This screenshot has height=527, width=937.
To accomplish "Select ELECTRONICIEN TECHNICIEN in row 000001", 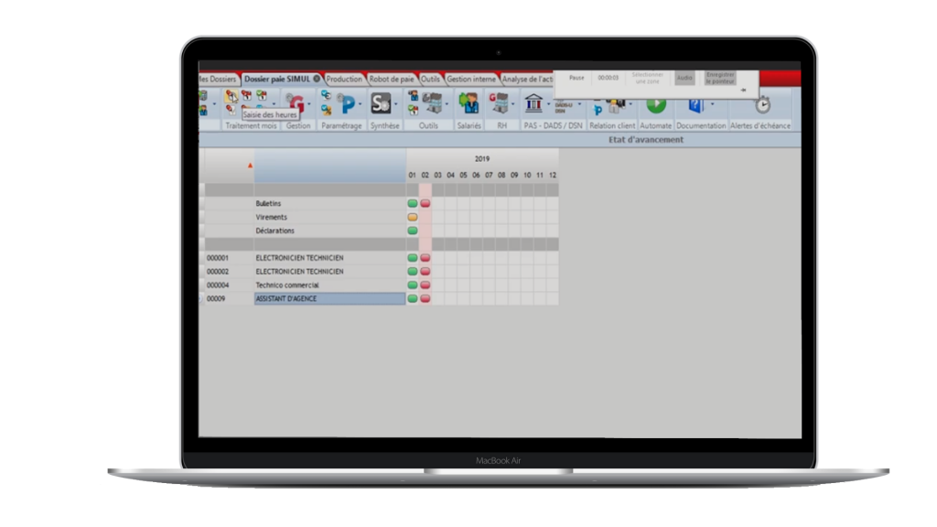I will pyautogui.click(x=299, y=258).
